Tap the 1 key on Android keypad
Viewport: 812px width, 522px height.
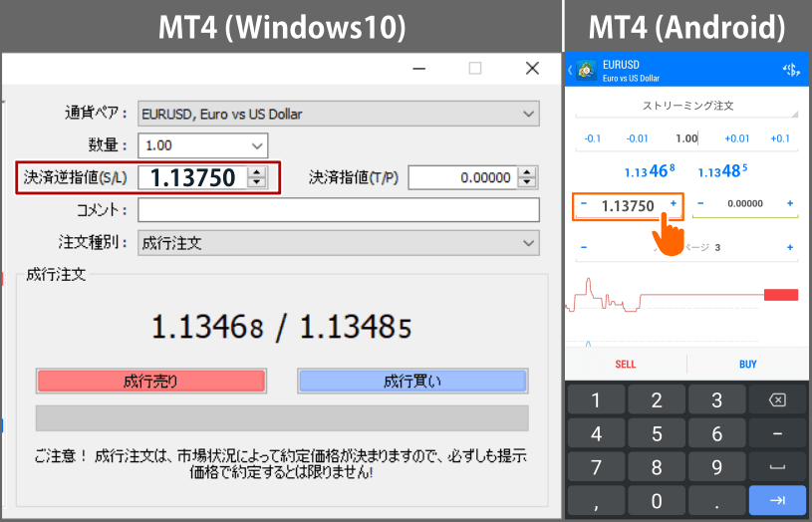pos(596,400)
